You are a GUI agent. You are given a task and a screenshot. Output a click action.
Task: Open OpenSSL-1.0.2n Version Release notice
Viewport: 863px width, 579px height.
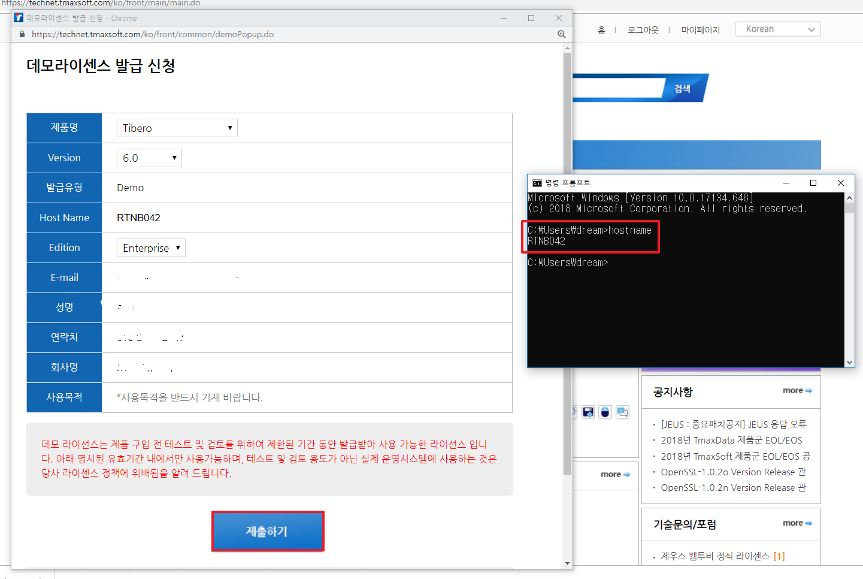coord(733,488)
